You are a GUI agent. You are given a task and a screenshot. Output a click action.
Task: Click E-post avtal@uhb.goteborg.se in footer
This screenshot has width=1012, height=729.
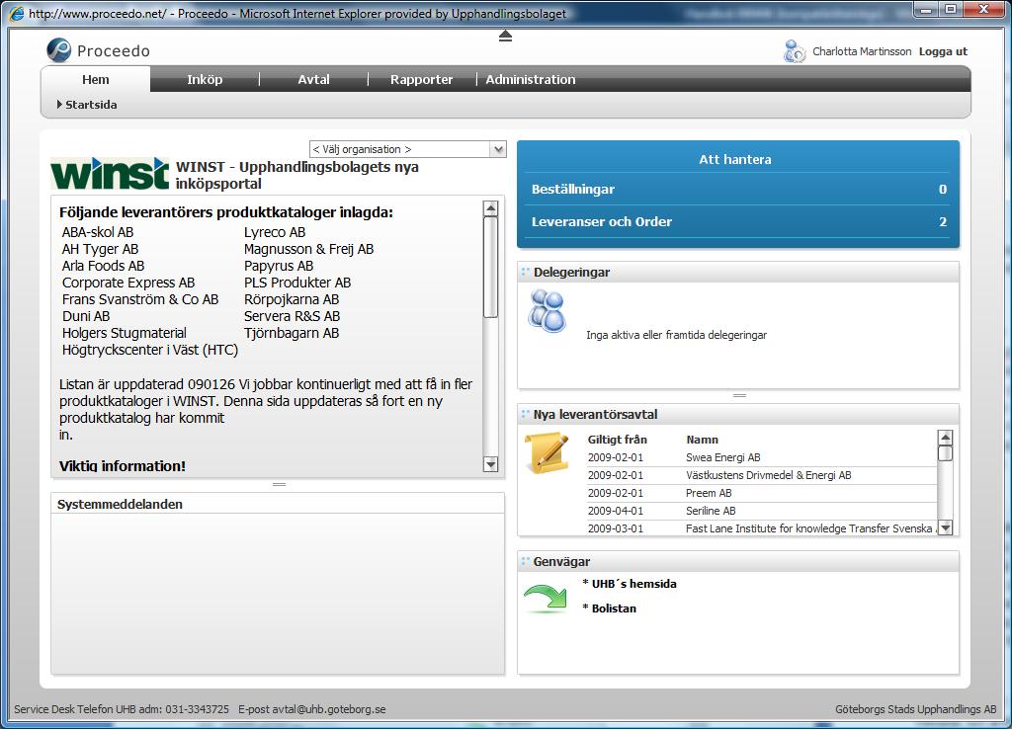pos(311,709)
